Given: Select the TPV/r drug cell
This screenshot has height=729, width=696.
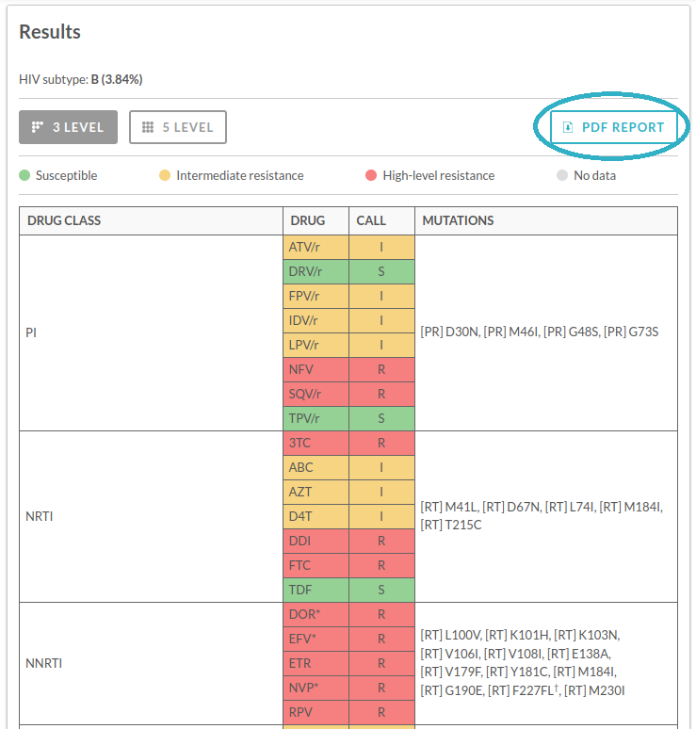Looking at the screenshot, I should point(316,418).
